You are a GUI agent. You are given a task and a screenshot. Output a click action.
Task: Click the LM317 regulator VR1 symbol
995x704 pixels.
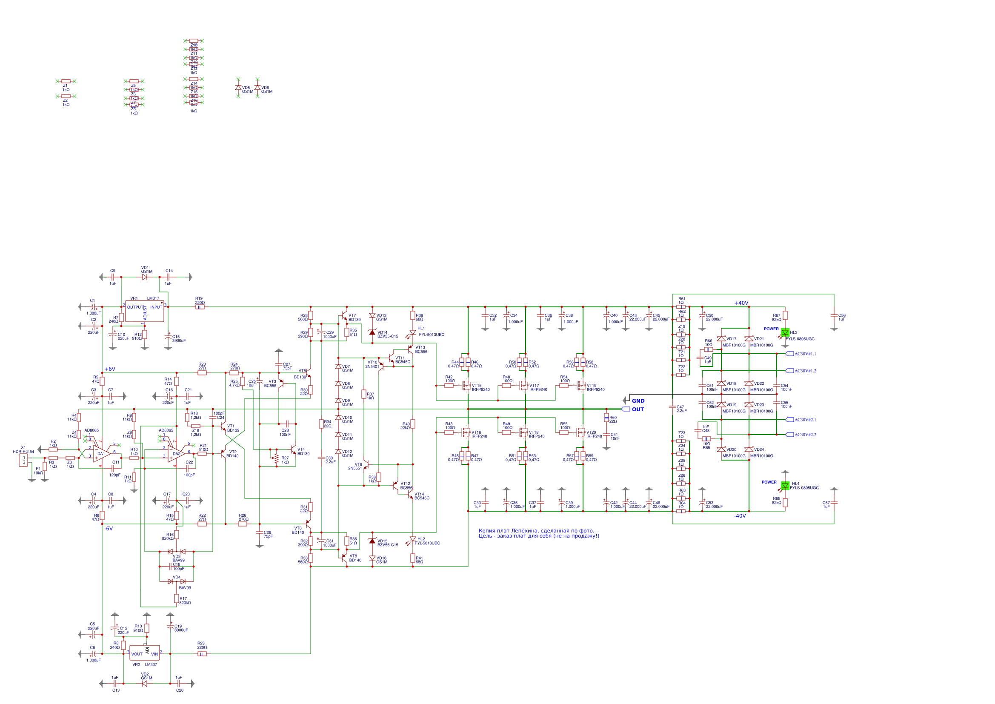145,311
